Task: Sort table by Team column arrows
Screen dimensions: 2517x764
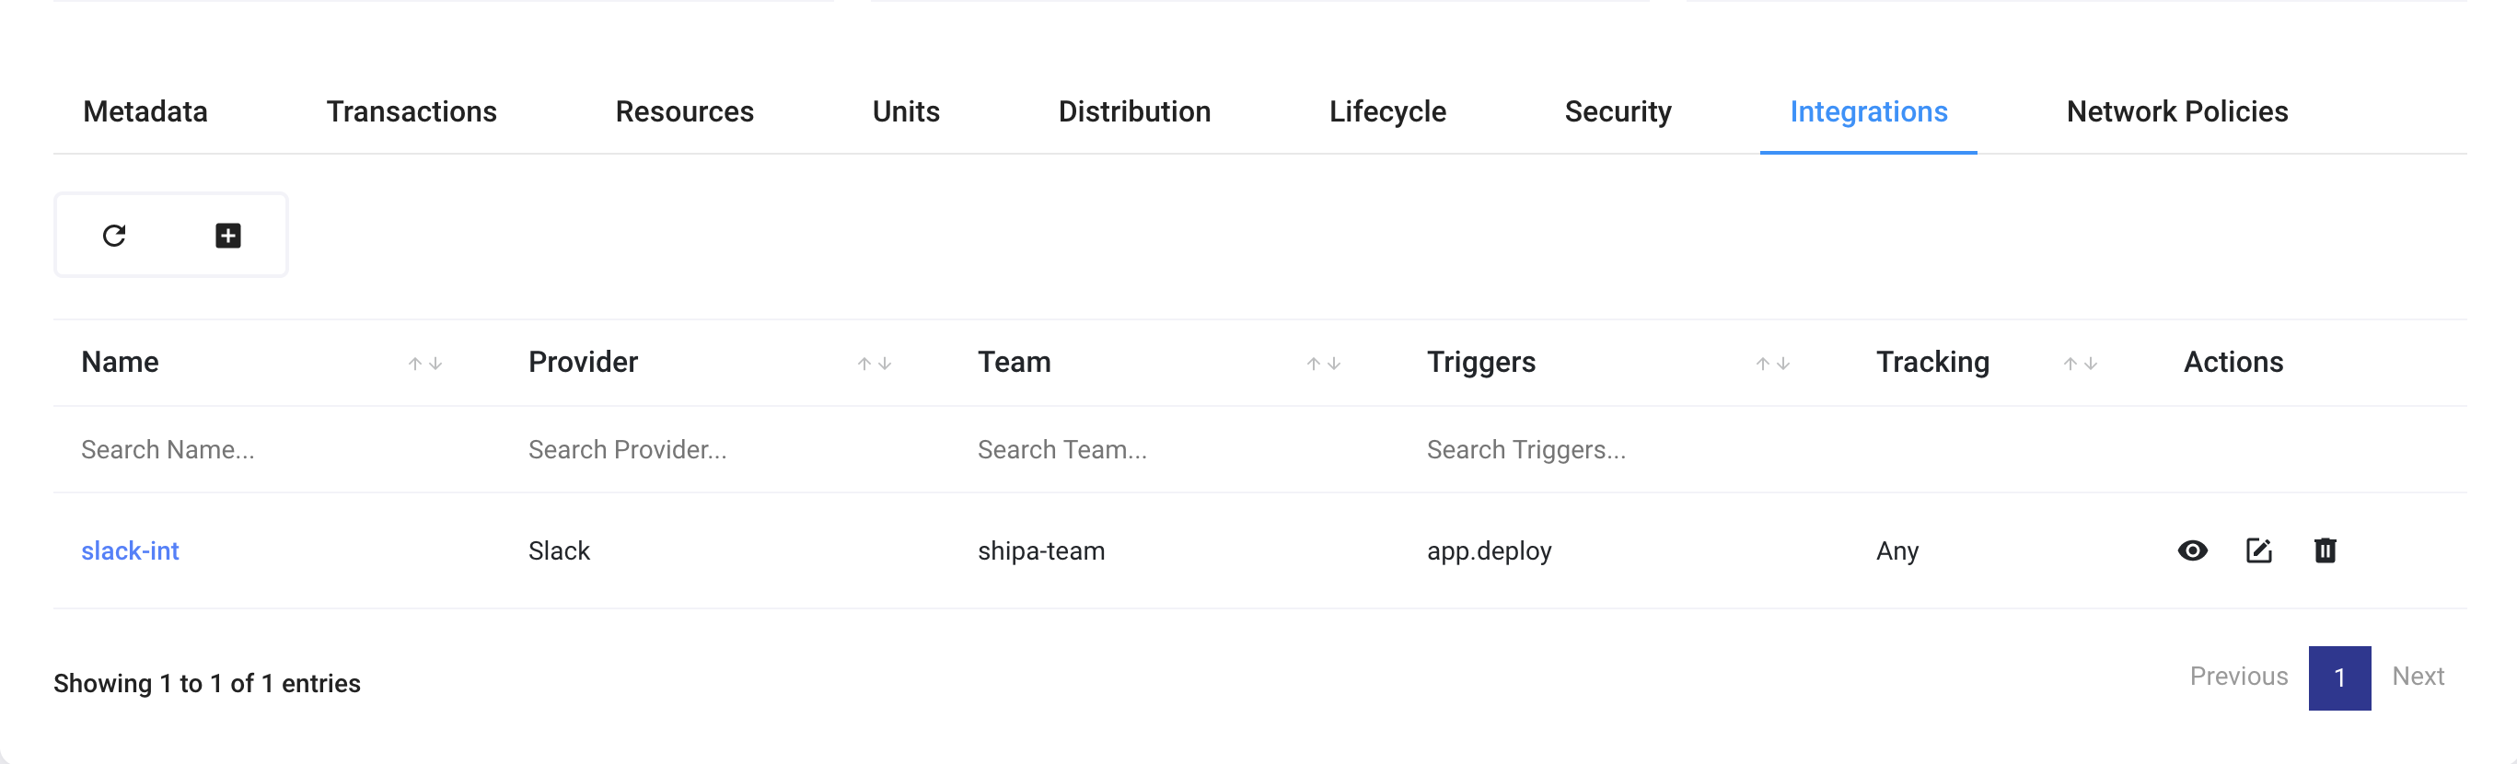Action: (1324, 364)
